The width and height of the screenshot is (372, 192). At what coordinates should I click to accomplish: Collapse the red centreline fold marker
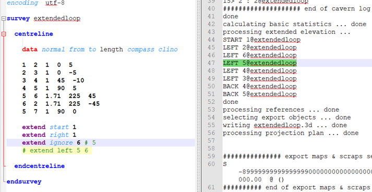[3, 34]
